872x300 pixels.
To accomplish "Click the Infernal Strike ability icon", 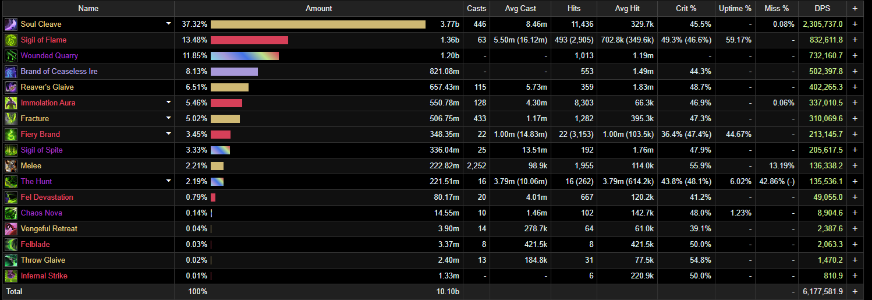I will click(x=11, y=276).
